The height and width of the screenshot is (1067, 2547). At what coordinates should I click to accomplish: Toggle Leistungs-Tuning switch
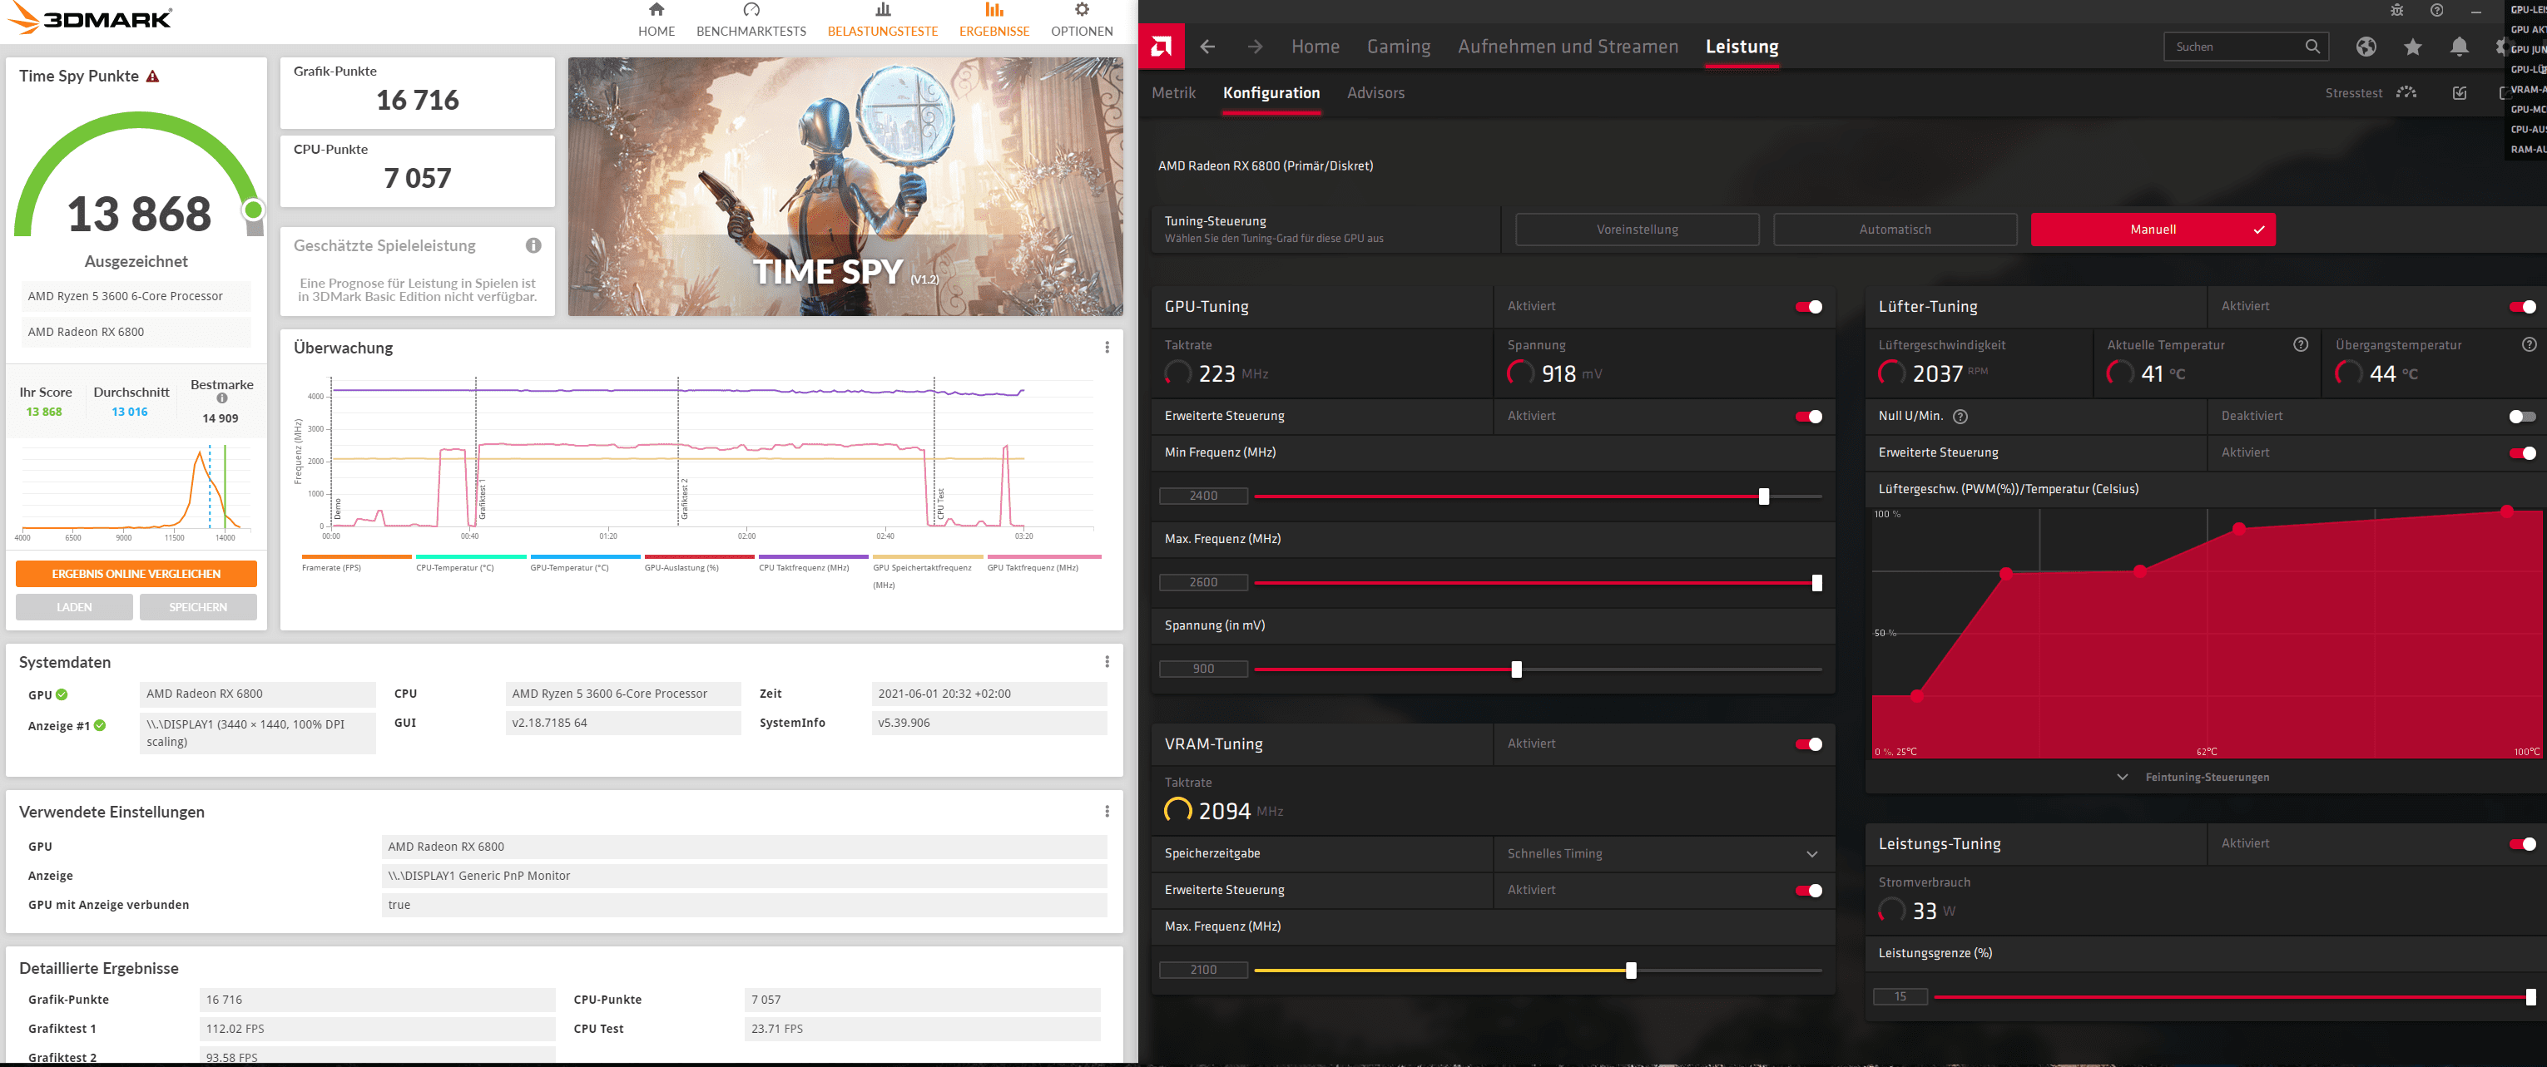coord(2522,844)
